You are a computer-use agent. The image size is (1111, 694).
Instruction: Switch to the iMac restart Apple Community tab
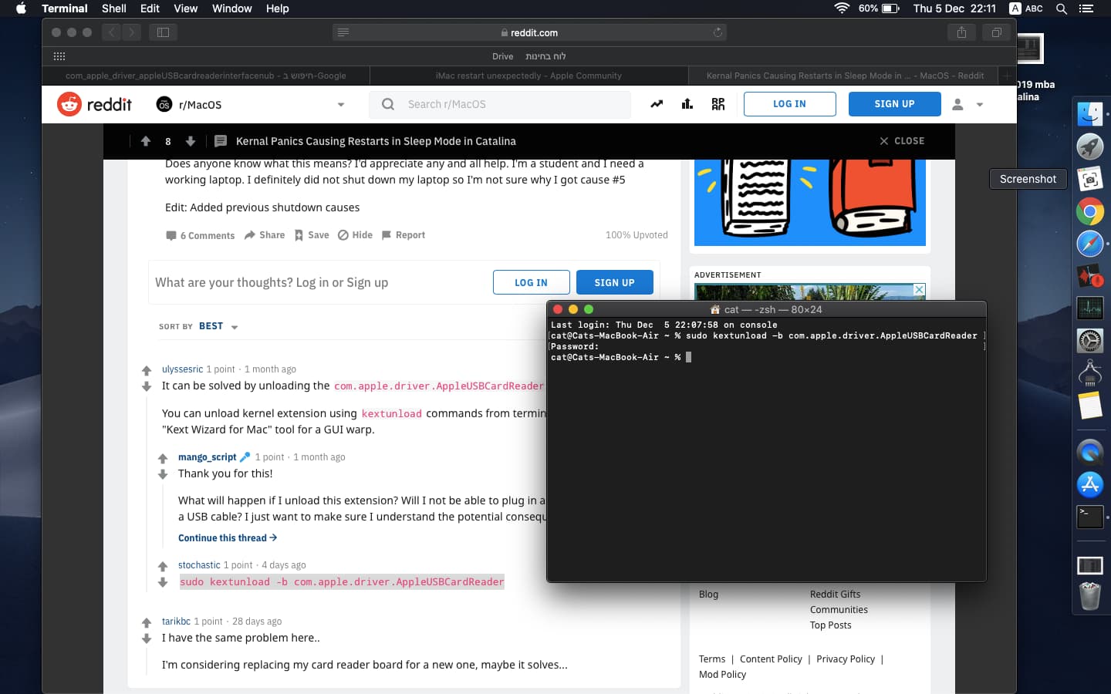(x=529, y=76)
